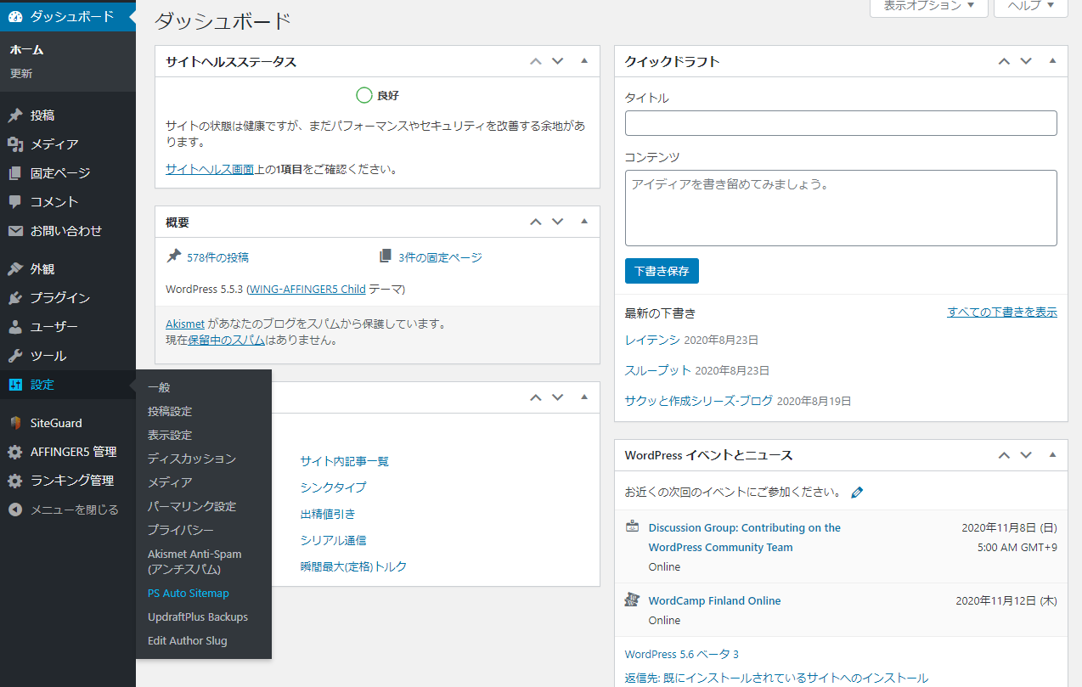Open 保留中のスパム link
This screenshot has width=1082, height=687.
227,340
